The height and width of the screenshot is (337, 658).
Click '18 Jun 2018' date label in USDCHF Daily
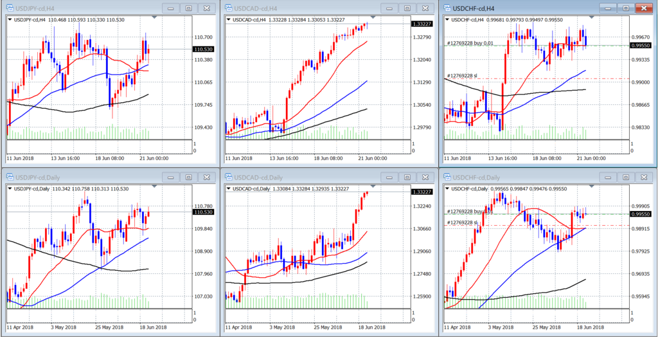(x=590, y=327)
